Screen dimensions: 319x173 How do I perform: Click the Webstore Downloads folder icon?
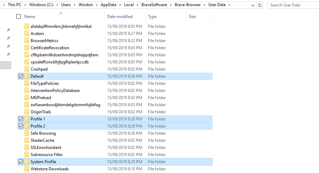pyautogui.click(x=27, y=169)
